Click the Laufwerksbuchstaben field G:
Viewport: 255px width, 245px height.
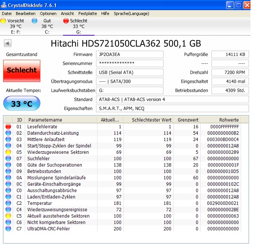pyautogui.click(x=130, y=90)
